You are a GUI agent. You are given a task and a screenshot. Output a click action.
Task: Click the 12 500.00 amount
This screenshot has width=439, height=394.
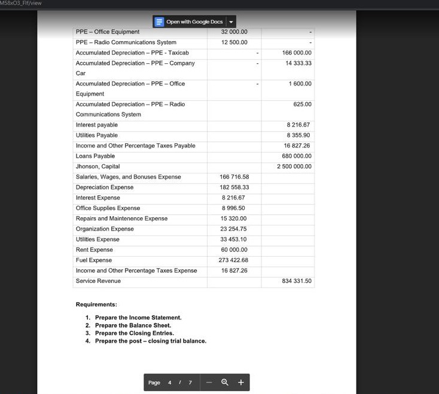(x=234, y=42)
